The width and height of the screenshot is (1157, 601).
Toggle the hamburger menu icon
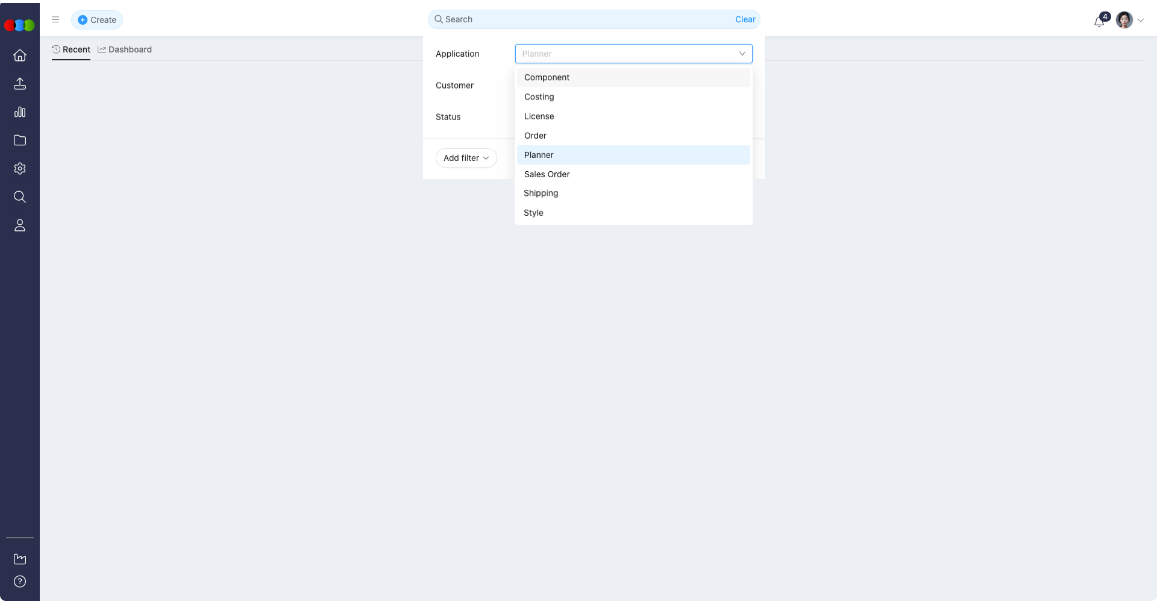(55, 20)
